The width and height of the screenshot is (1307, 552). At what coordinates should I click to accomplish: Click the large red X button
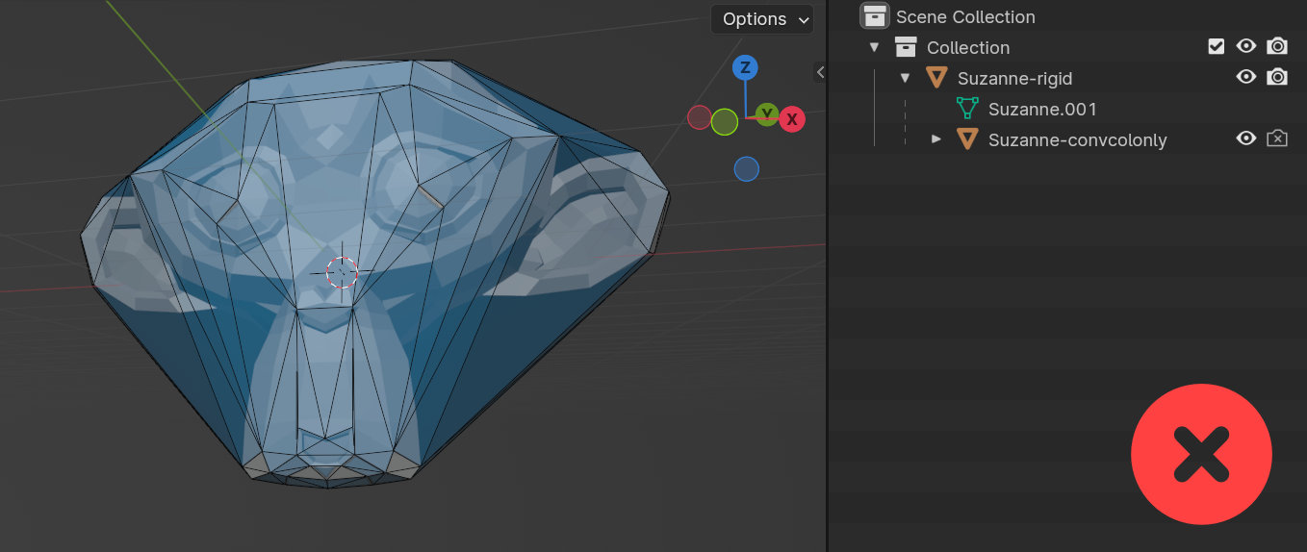tap(1201, 454)
